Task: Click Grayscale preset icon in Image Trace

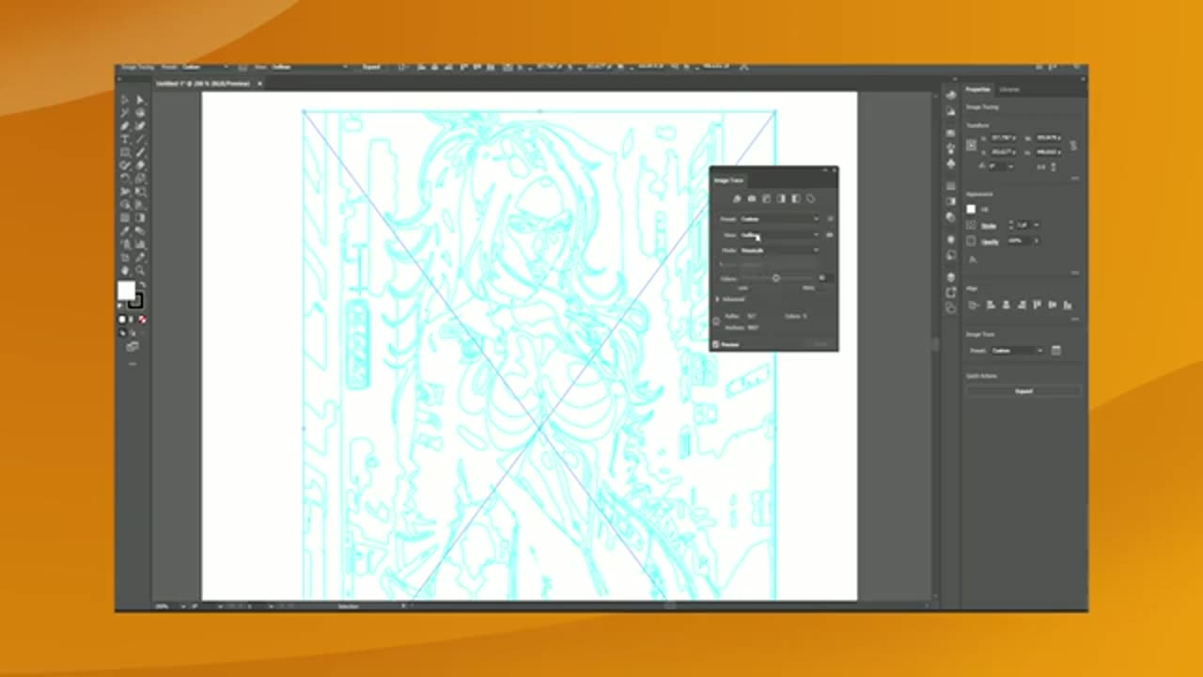Action: pos(781,198)
